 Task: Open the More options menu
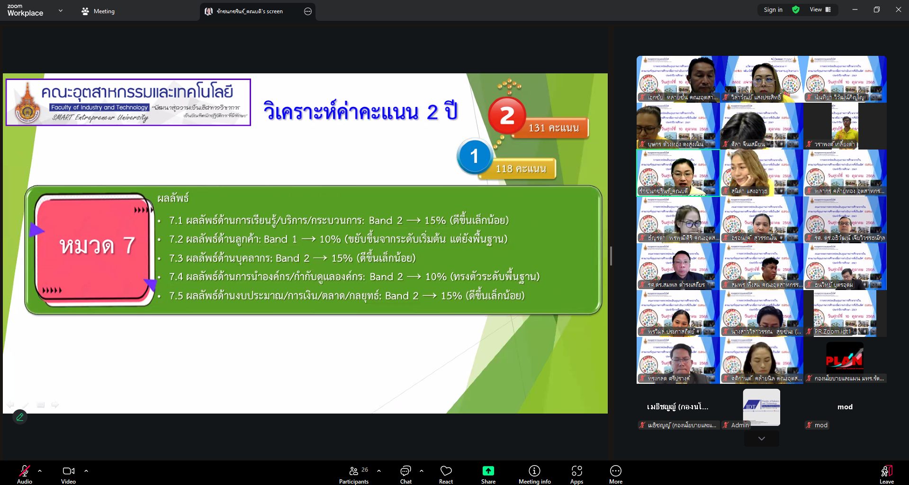615,475
